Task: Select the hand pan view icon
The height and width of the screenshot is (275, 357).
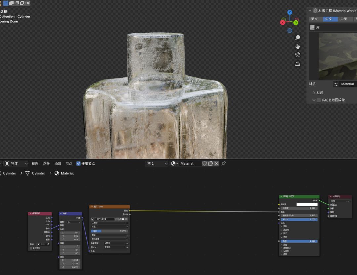Action: pos(297,46)
